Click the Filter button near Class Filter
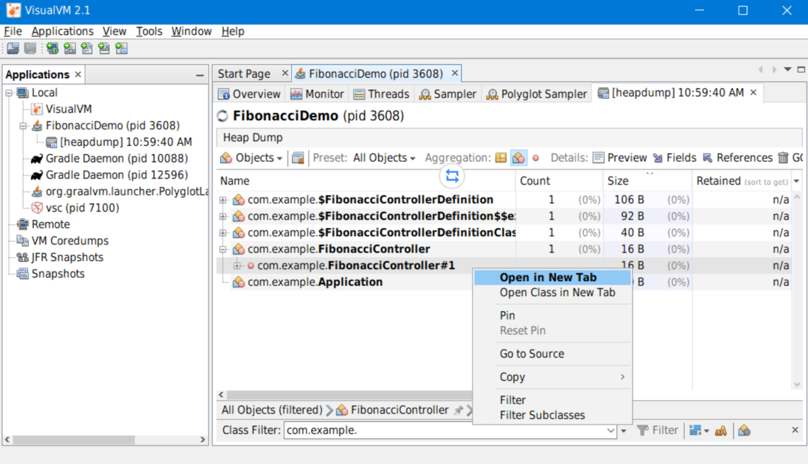This screenshot has width=808, height=464. pos(659,430)
